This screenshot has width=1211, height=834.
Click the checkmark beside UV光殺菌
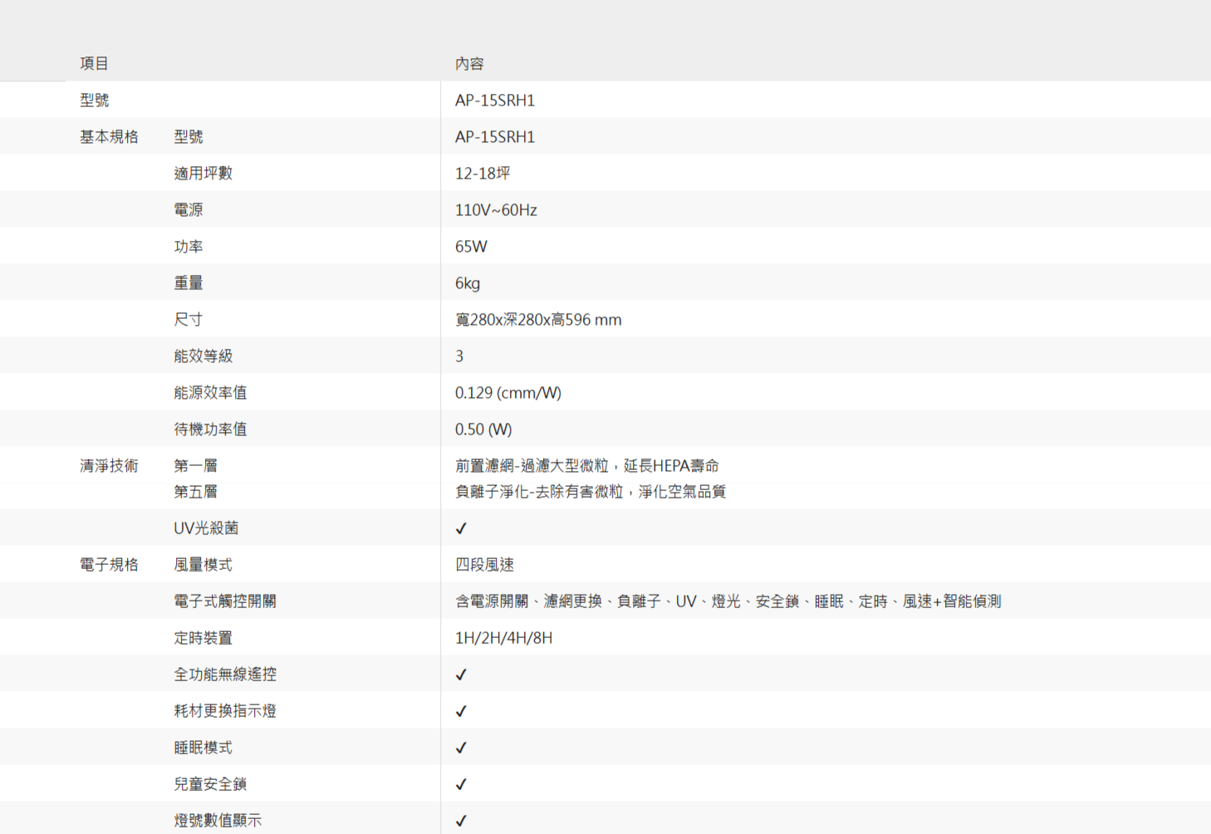461,528
